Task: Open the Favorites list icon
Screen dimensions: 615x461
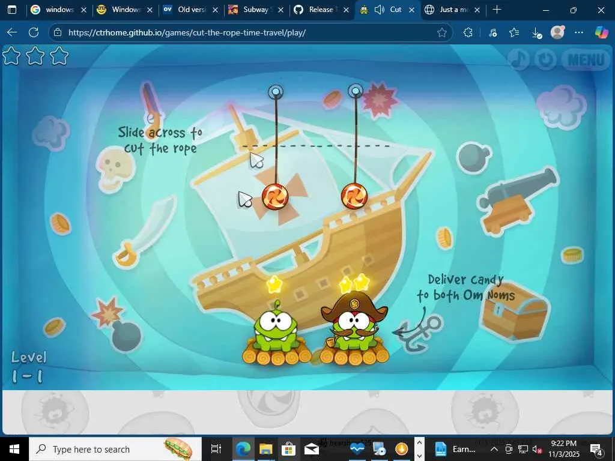Action: [514, 32]
